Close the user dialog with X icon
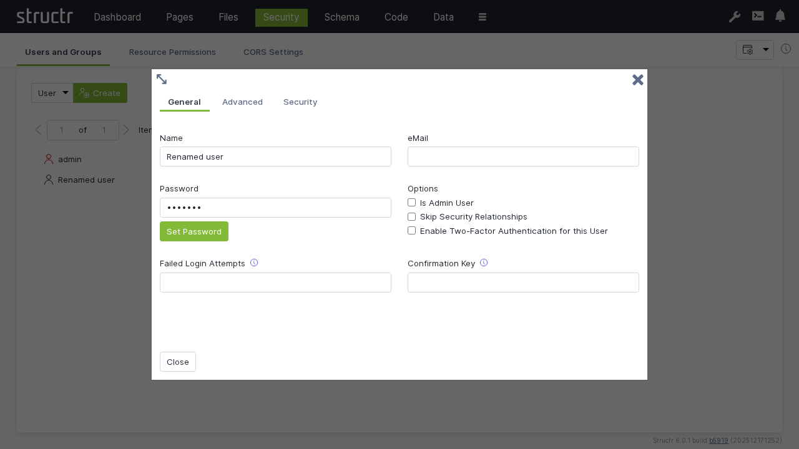Image resolution: width=799 pixels, height=449 pixels. pyautogui.click(x=637, y=80)
